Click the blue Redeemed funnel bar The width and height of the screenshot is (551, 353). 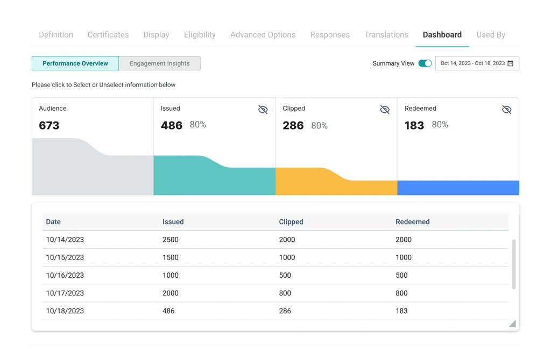pyautogui.click(x=458, y=188)
